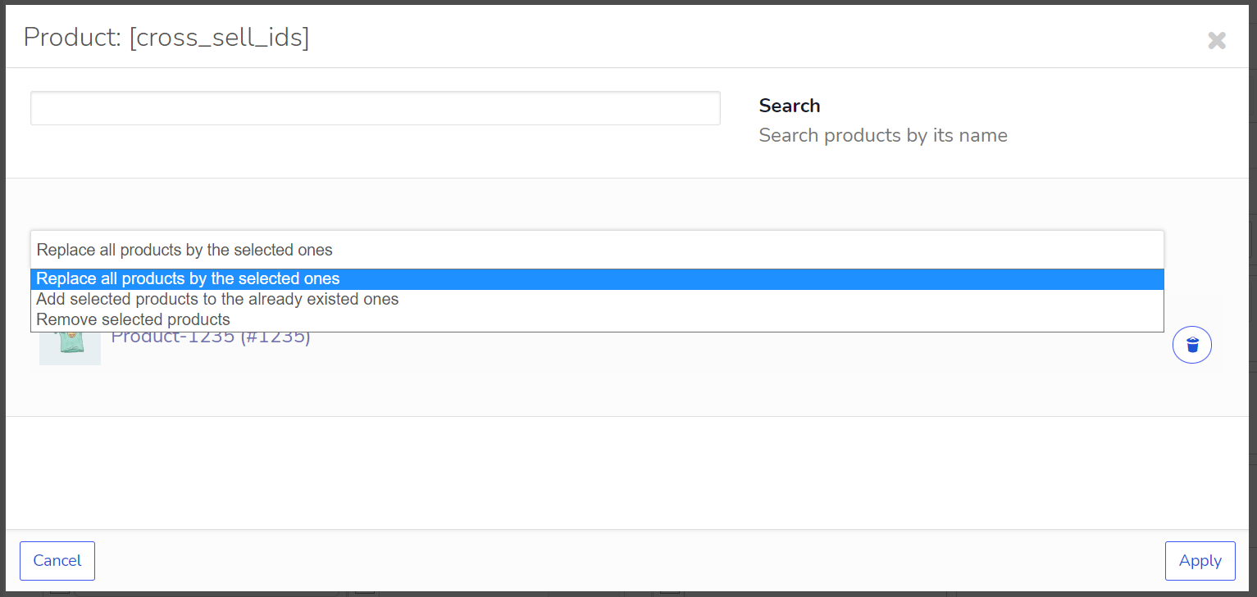Focus the product name search field
This screenshot has width=1257, height=597.
[376, 108]
